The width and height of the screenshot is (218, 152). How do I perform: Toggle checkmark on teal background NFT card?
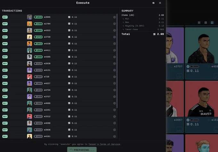point(188,67)
